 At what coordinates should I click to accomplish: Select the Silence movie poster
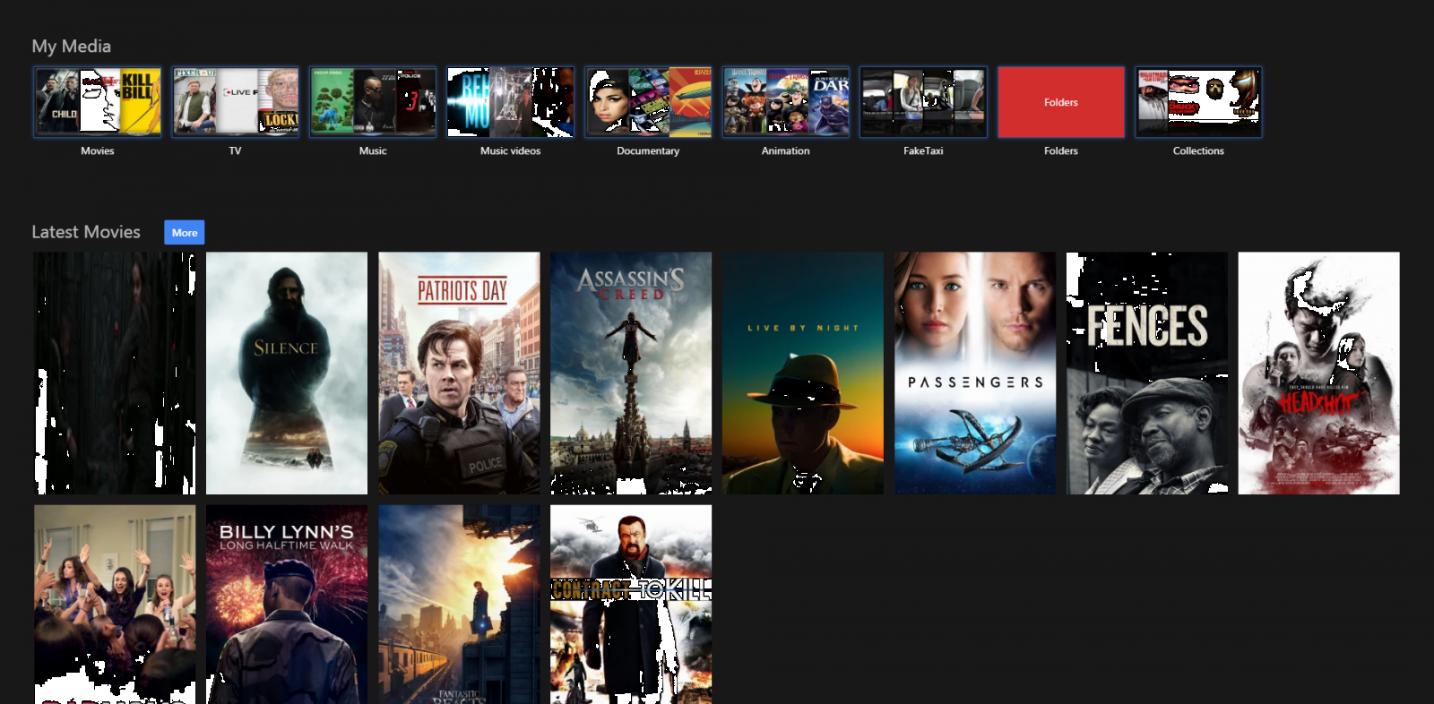287,373
